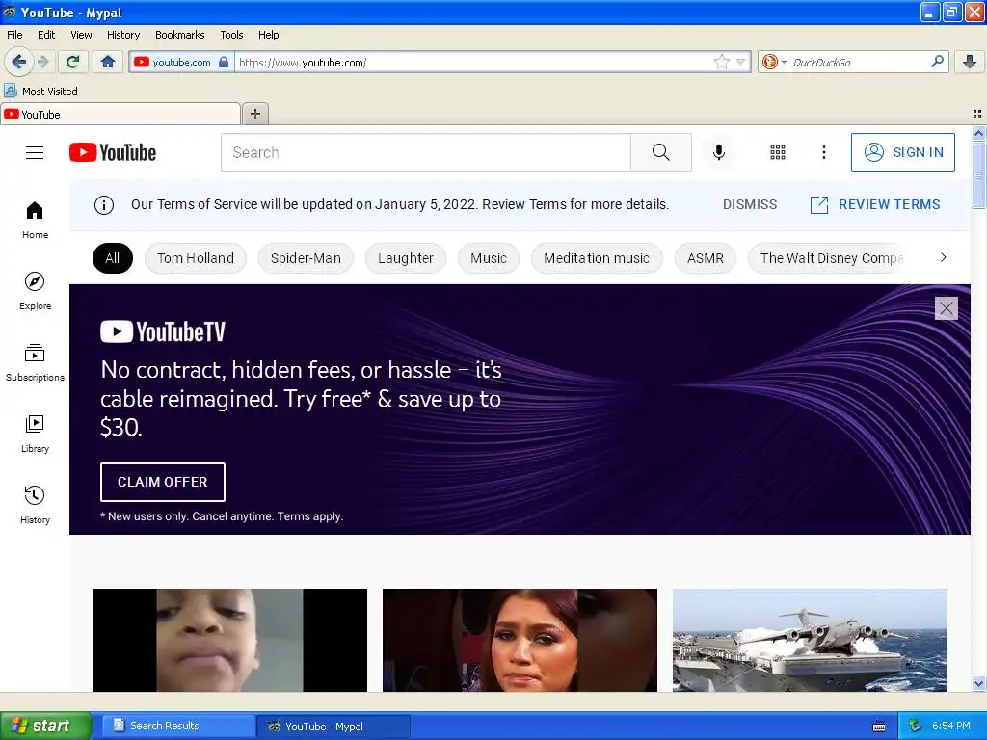The width and height of the screenshot is (987, 740).
Task: Select the Laughter chip
Action: click(406, 258)
